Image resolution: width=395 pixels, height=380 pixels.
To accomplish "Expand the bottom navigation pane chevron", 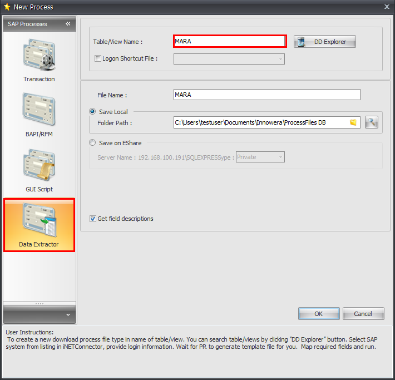I will coord(68,315).
